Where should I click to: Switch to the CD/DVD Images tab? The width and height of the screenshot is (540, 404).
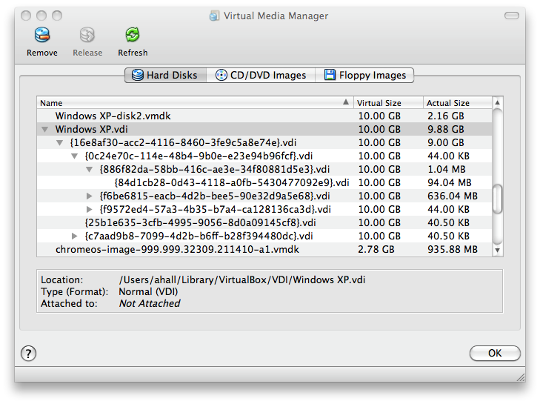pos(261,75)
